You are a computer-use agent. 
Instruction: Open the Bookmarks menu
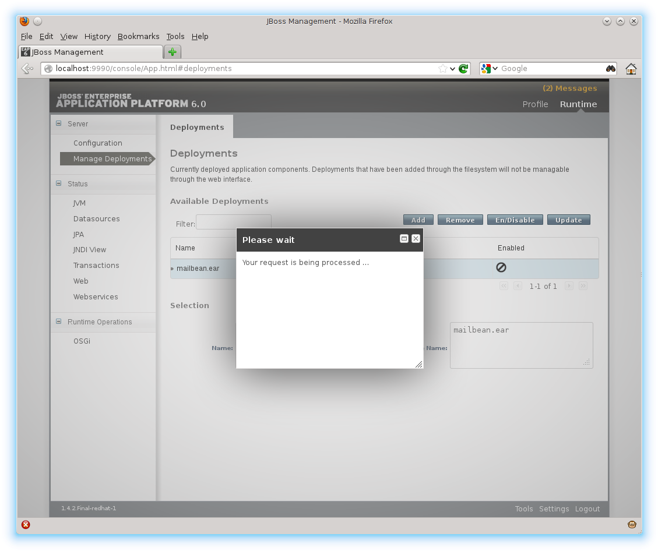point(139,37)
